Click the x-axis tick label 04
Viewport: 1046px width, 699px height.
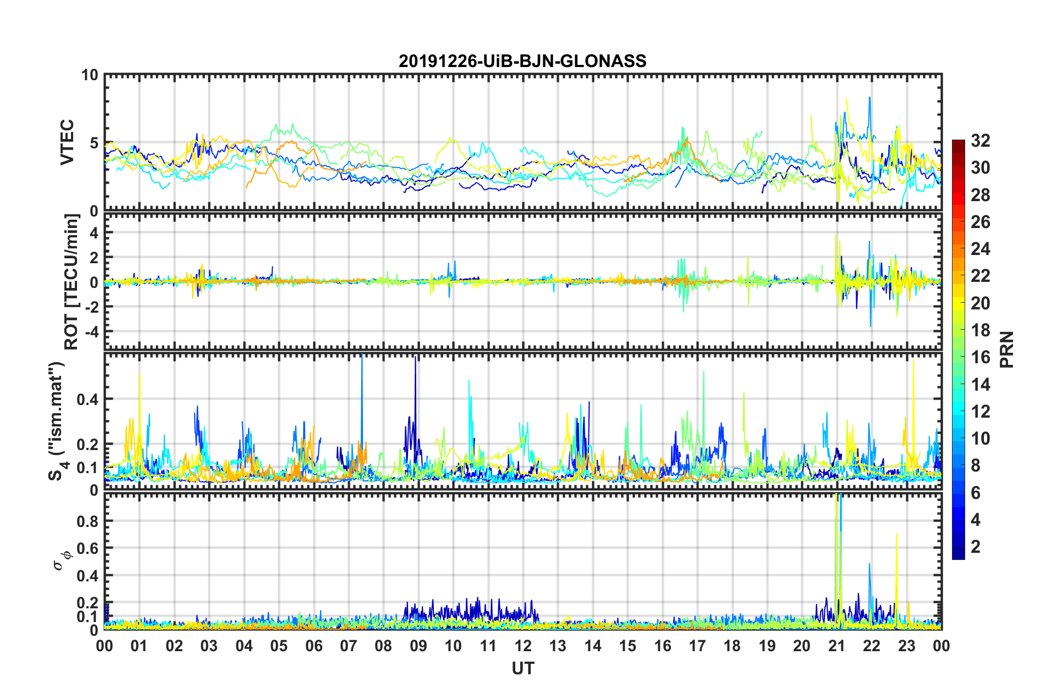coord(244,646)
